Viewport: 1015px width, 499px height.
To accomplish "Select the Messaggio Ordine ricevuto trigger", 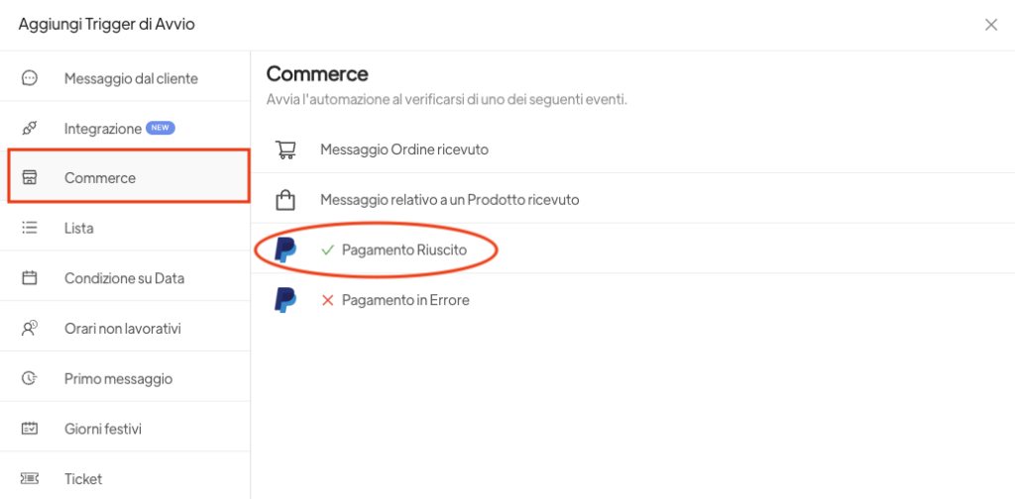I will point(403,150).
